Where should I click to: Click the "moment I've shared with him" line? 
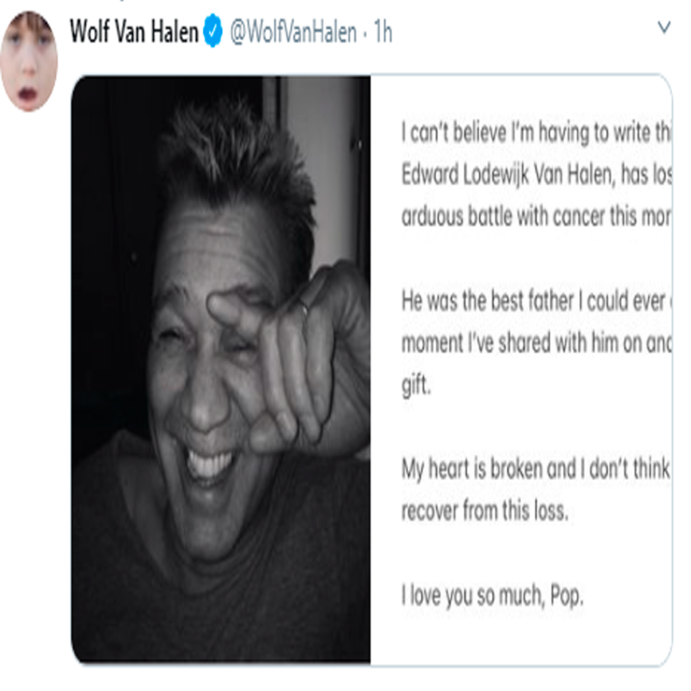click(536, 343)
